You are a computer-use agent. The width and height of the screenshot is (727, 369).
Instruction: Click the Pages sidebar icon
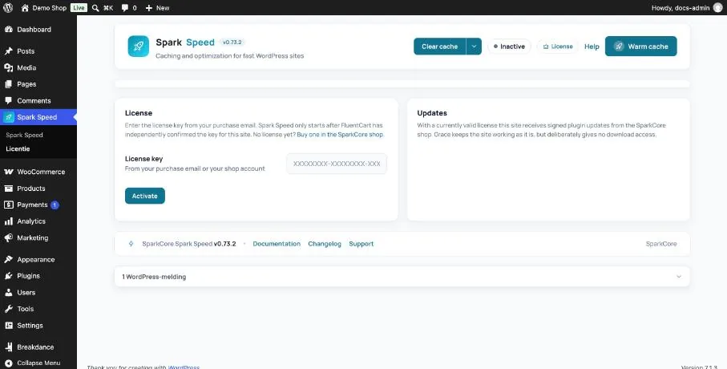(8, 84)
